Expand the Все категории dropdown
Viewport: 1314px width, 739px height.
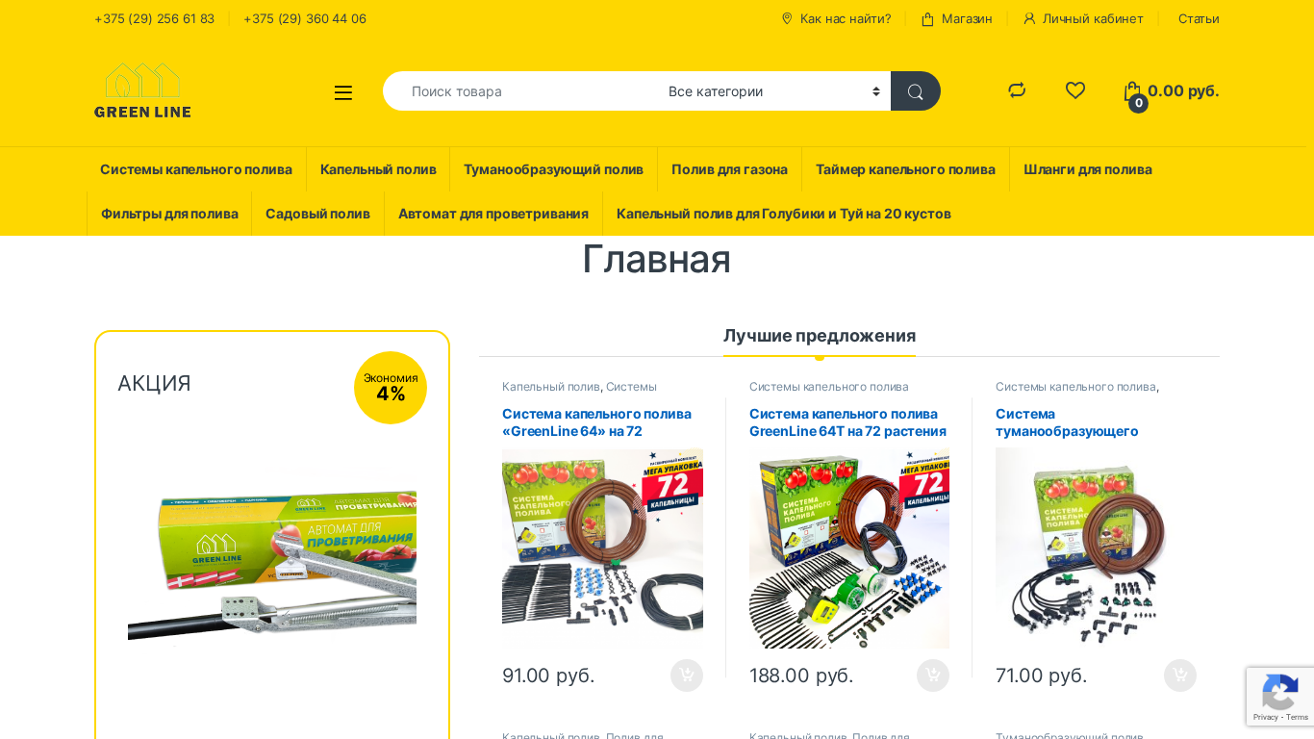775,91
